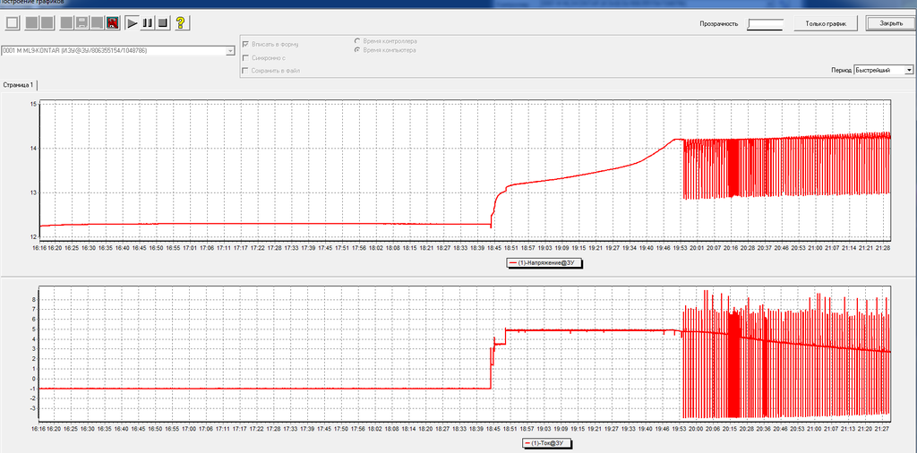Open the ML9 KONTAR device dropdown
Image resolution: width=917 pixels, height=453 pixels.
[x=229, y=51]
